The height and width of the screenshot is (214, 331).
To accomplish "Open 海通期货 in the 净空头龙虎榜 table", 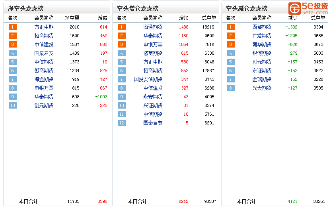I will pos(44,80).
